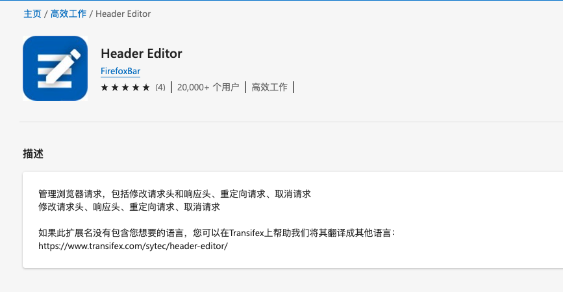
Task: Click the paragraph mentioning Transifex translation
Action: click(x=217, y=233)
